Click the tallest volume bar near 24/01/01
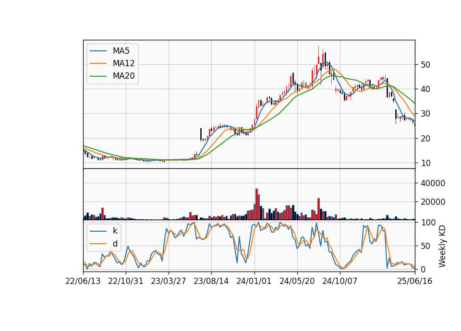This screenshot has width=461, height=331. [x=256, y=204]
